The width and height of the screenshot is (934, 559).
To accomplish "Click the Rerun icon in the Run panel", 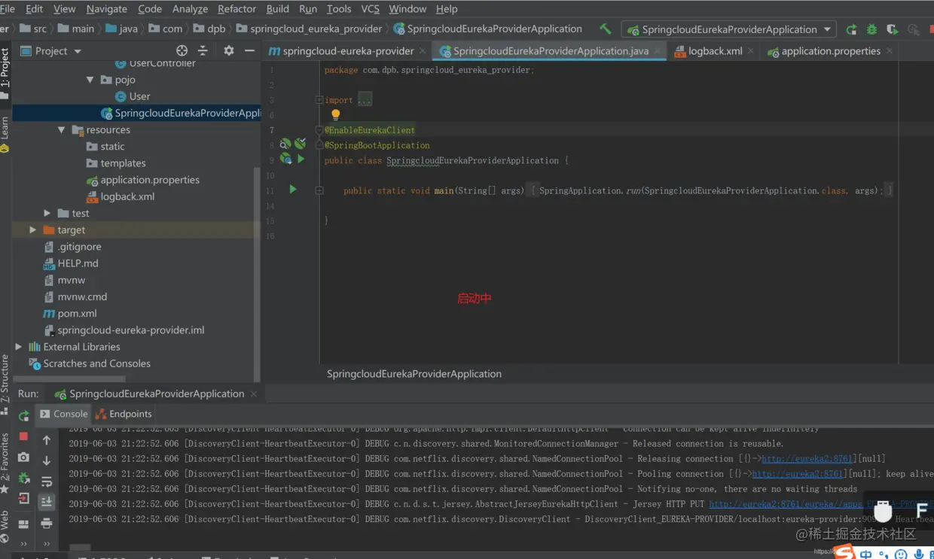I will 24,415.
